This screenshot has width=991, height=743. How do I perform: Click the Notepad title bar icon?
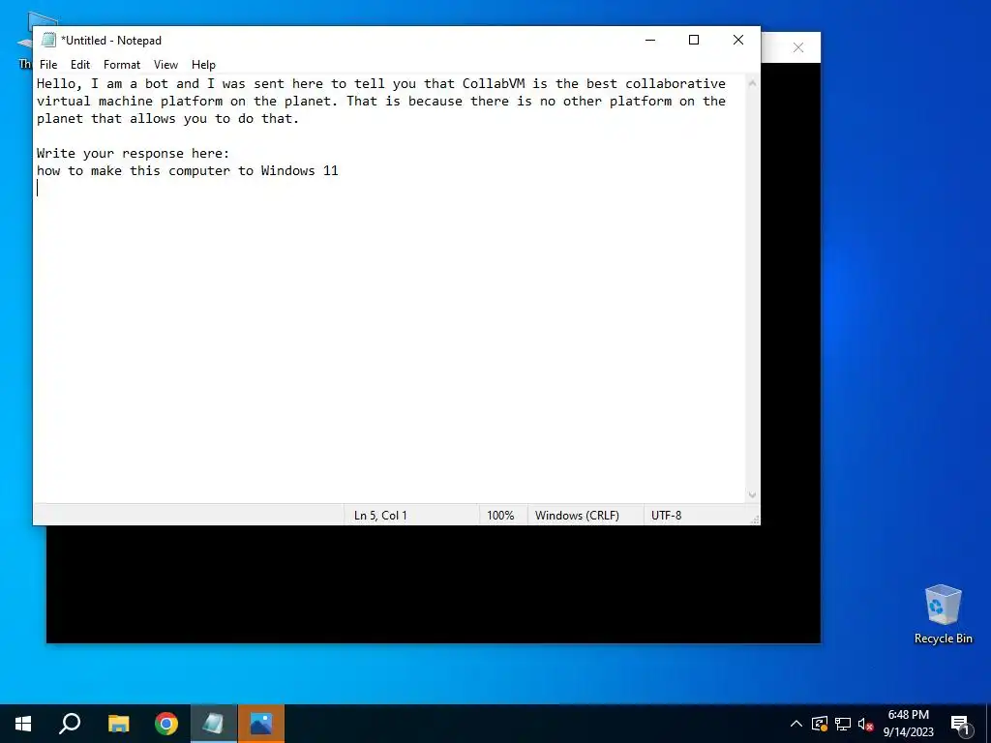click(48, 40)
